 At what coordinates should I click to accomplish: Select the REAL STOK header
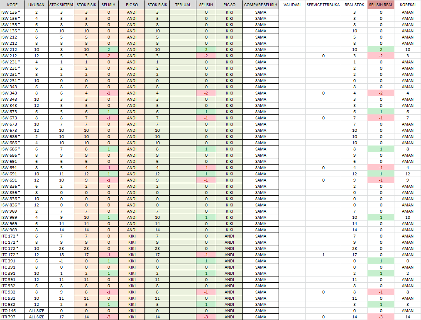(354, 5)
